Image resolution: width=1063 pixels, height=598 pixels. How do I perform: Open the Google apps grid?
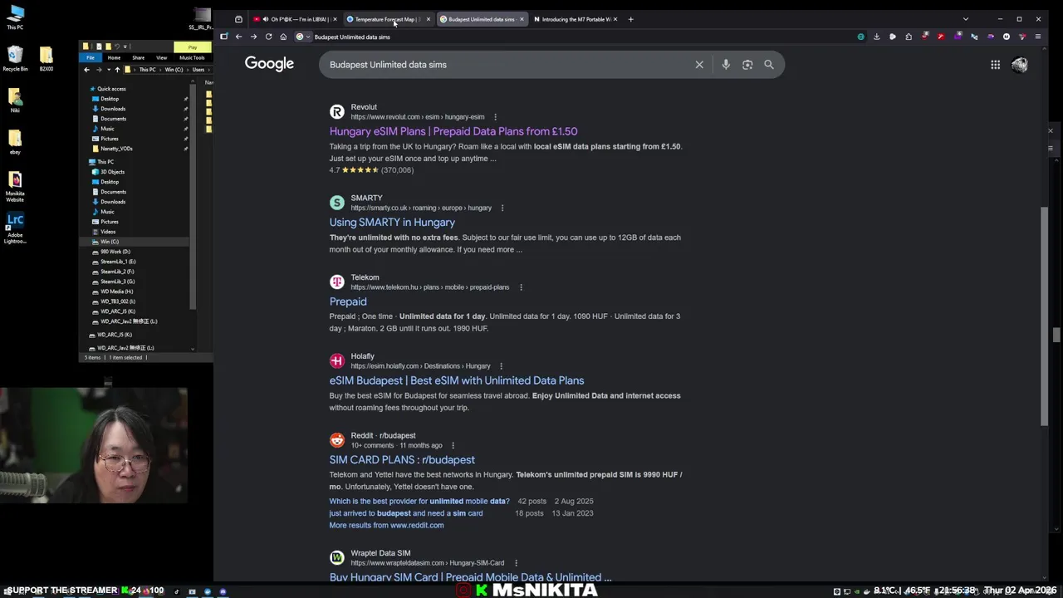(995, 65)
